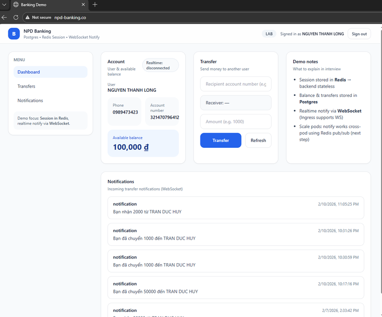The image size is (382, 317).
Task: Click the Demo focus info box in menu
Action: tap(50, 120)
